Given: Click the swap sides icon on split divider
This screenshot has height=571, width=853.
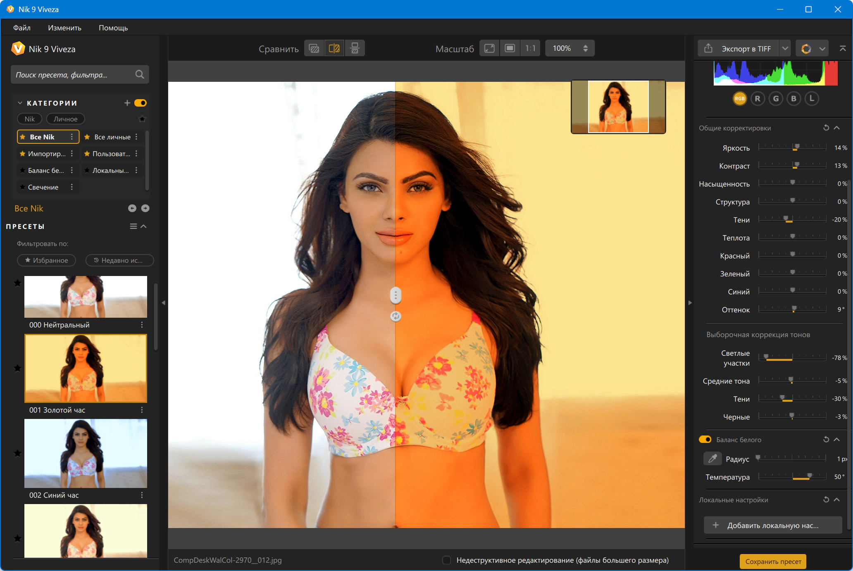Looking at the screenshot, I should (x=396, y=316).
